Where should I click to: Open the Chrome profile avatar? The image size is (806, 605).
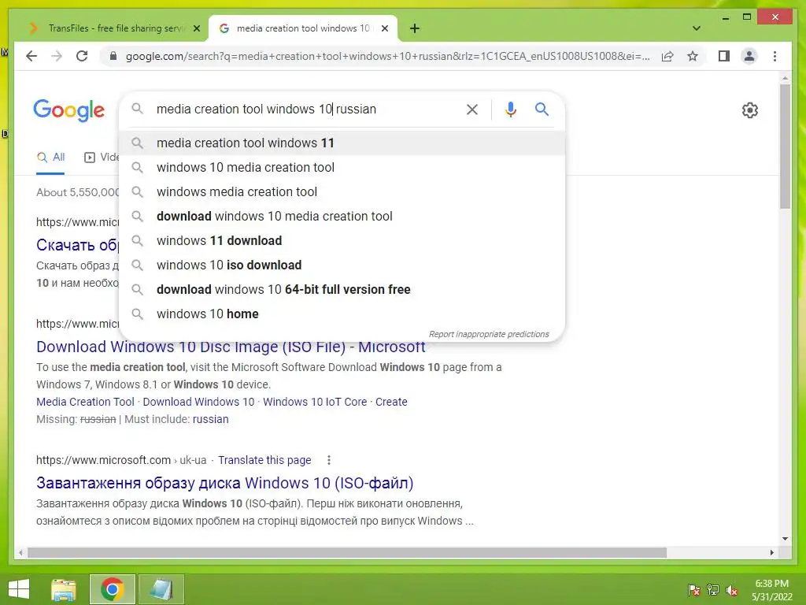tap(749, 56)
